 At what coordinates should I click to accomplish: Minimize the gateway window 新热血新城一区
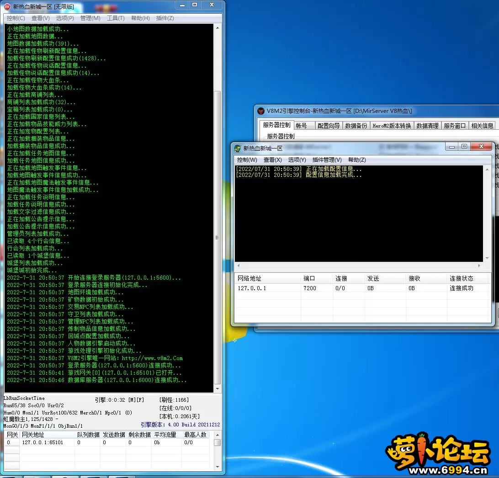(451, 147)
